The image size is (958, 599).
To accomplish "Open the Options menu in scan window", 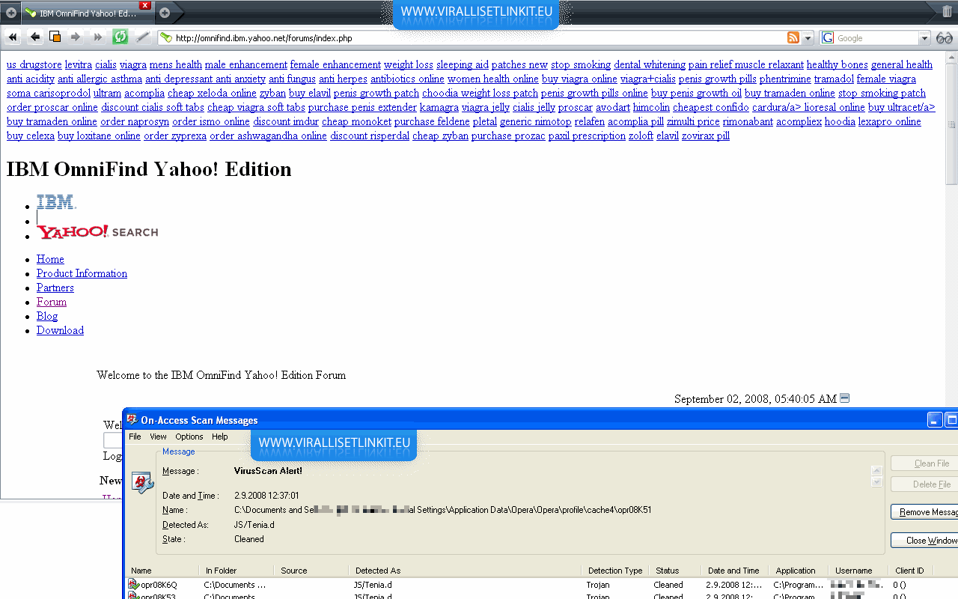I will (189, 437).
